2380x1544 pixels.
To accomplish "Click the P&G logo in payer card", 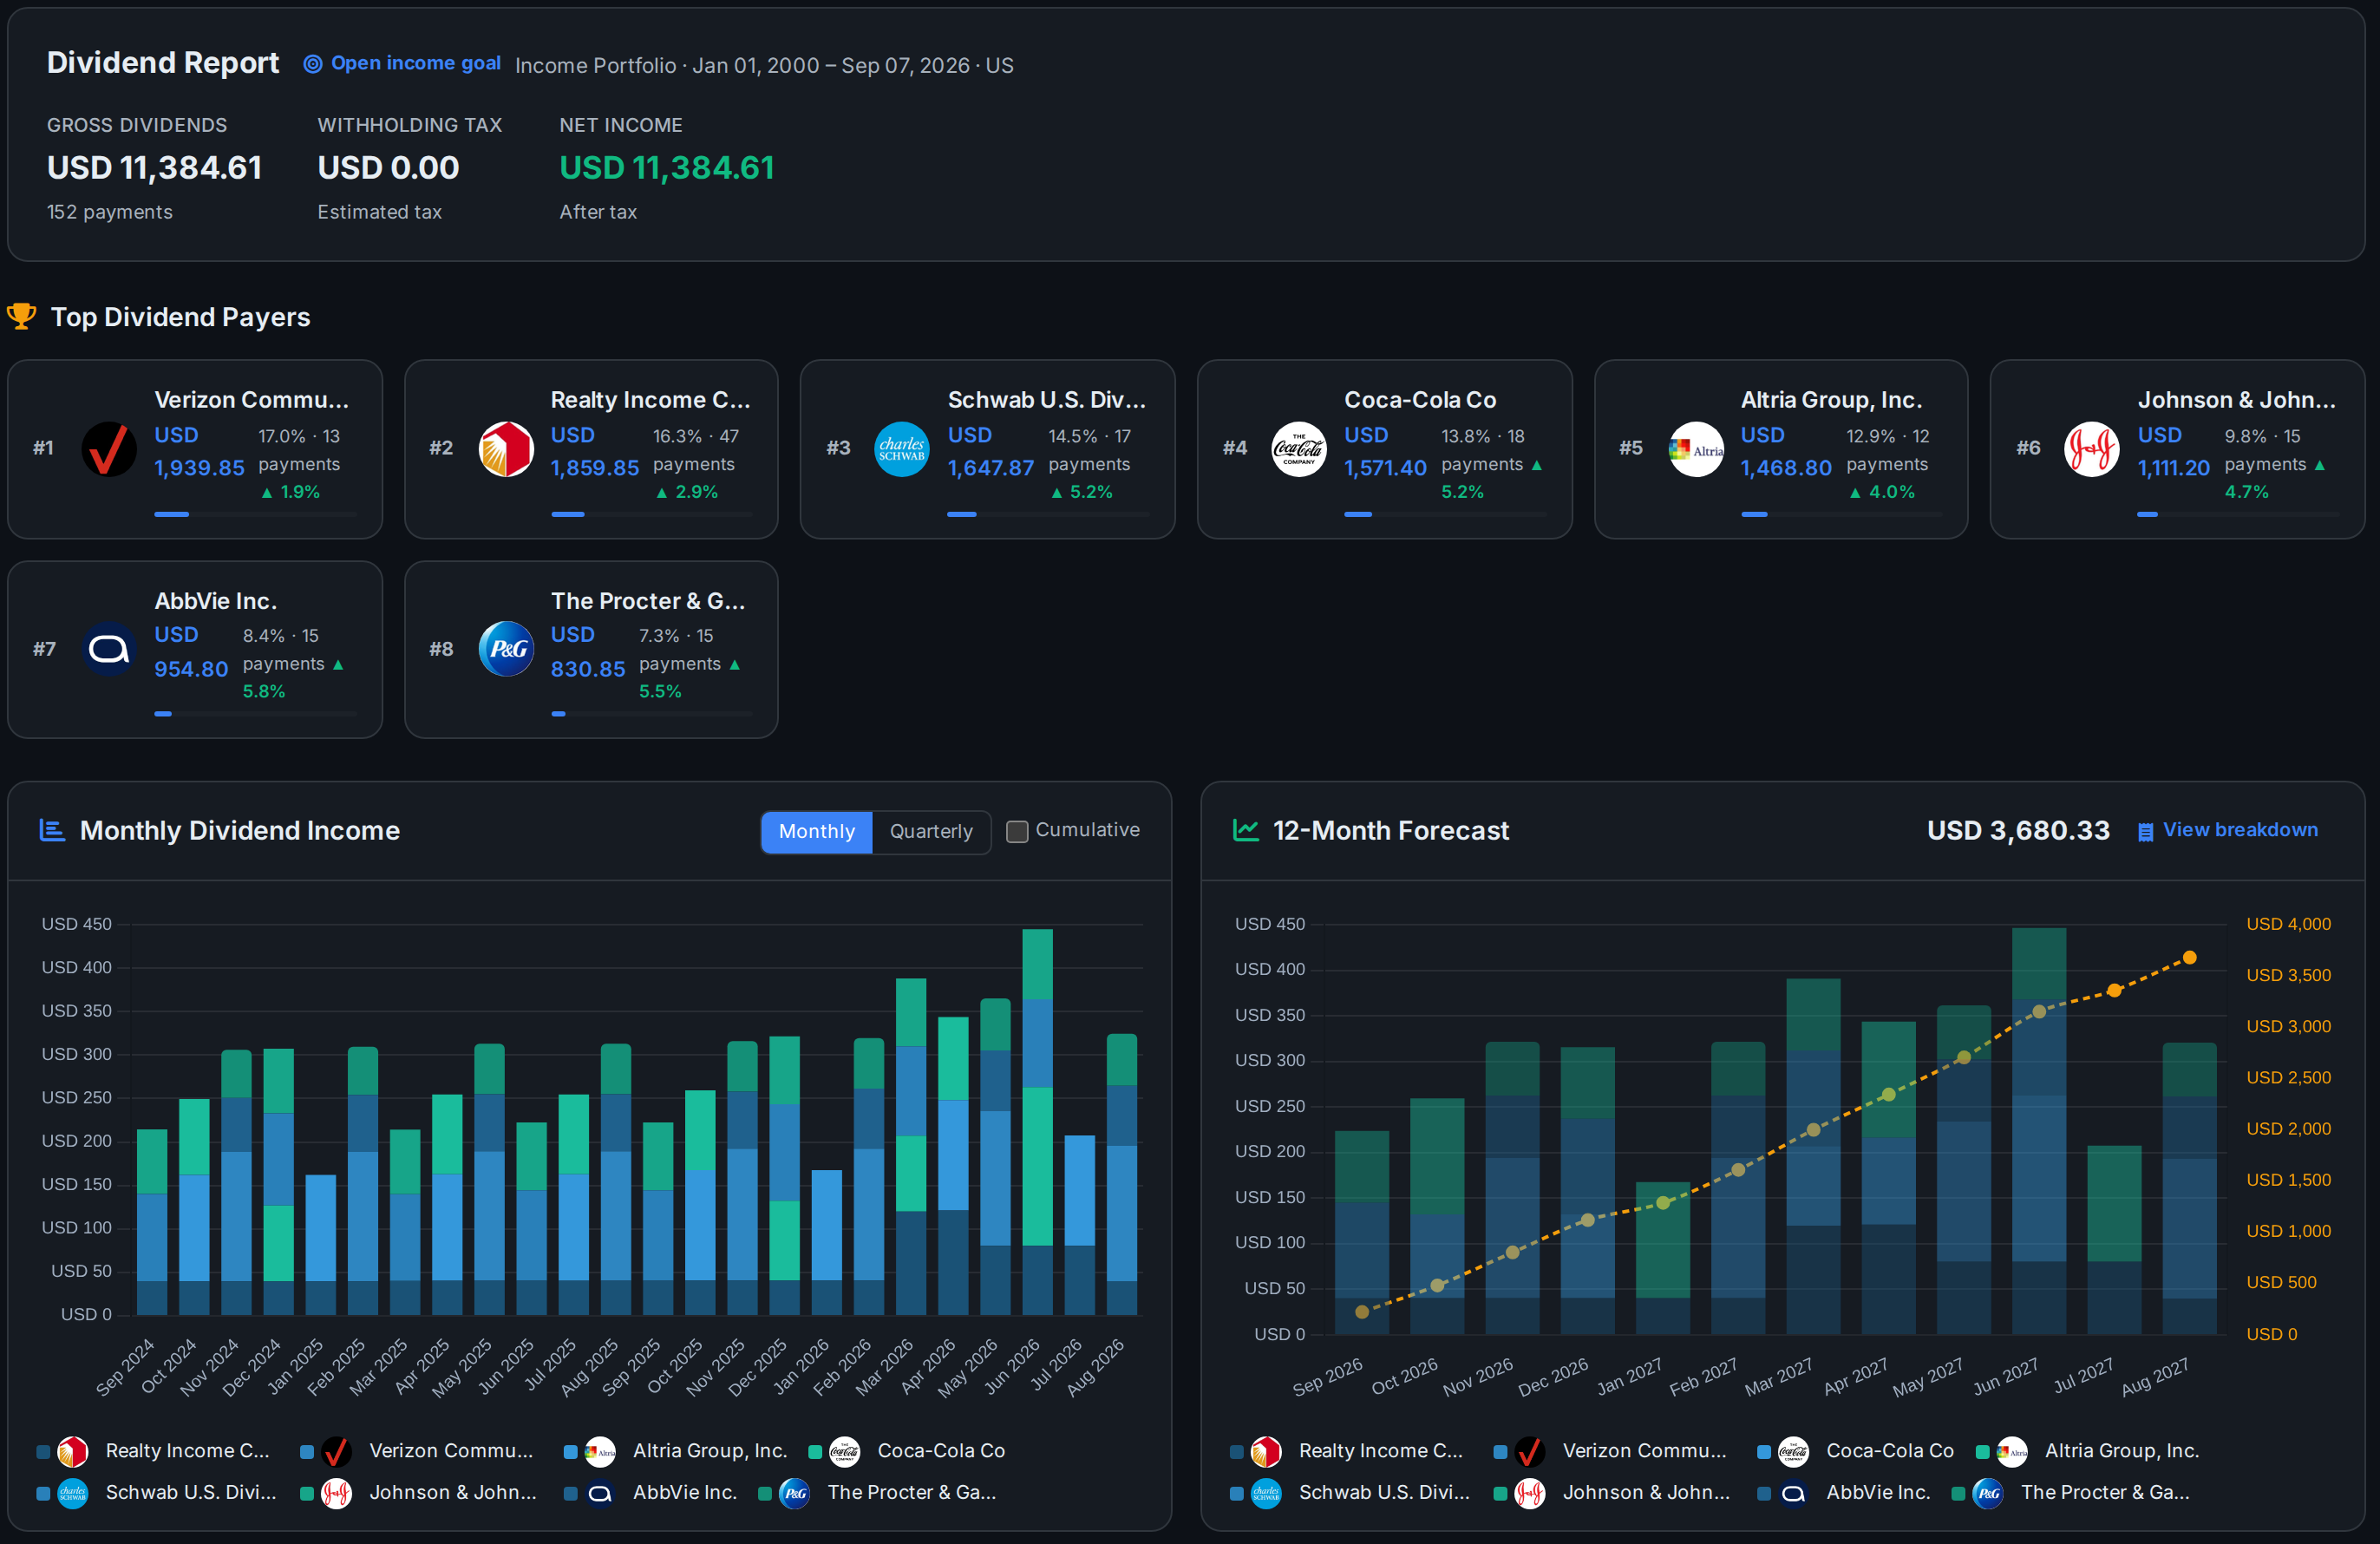I will [x=506, y=648].
